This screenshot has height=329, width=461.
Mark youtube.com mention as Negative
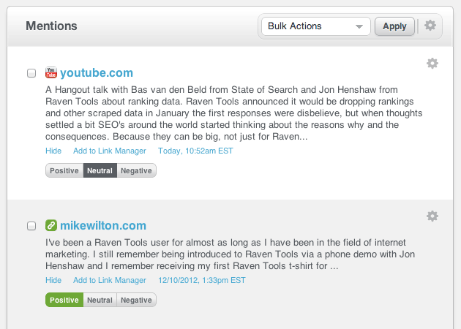click(136, 170)
